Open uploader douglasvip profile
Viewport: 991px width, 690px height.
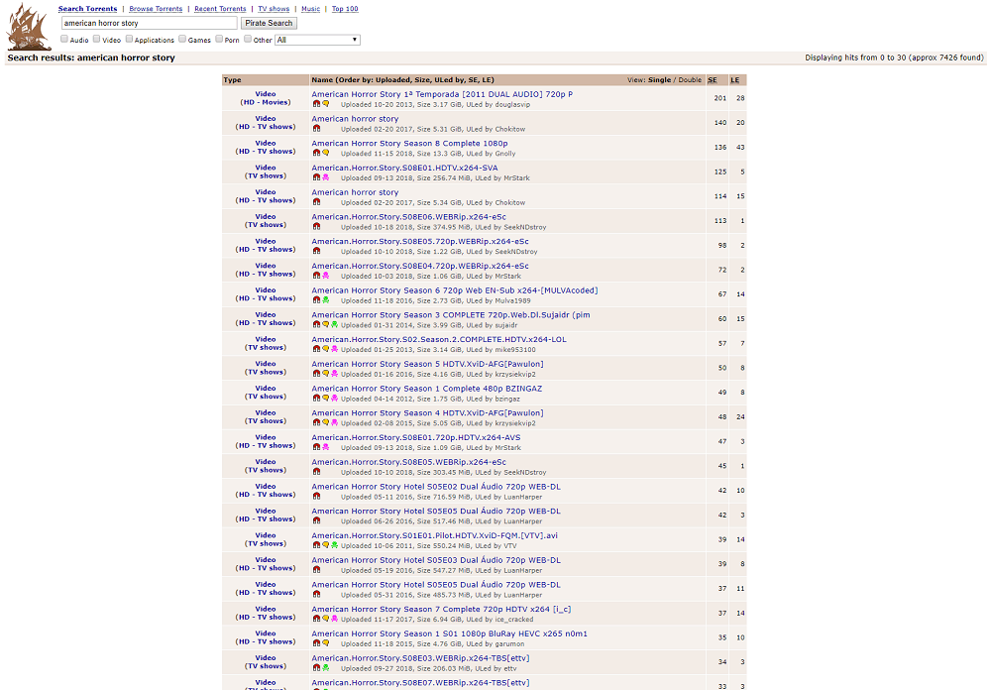click(512, 105)
